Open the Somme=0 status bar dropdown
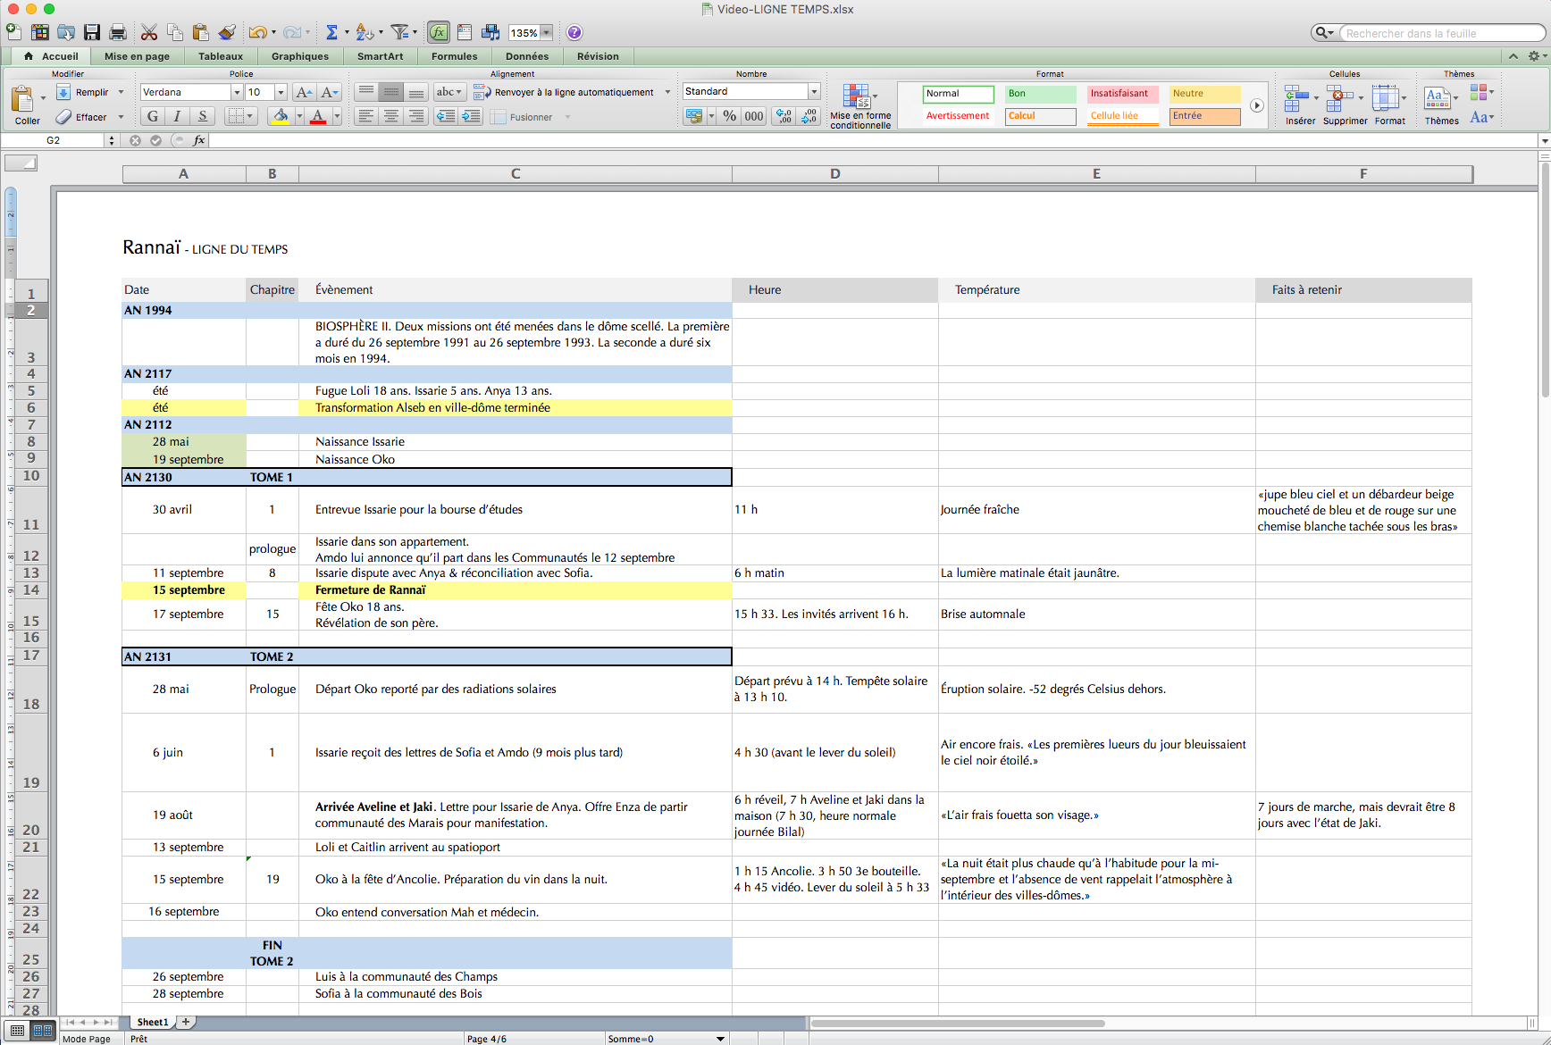The height and width of the screenshot is (1045, 1551). 720,1039
